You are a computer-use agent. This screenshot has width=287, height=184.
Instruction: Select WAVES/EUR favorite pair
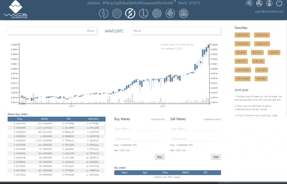(x=243, y=44)
